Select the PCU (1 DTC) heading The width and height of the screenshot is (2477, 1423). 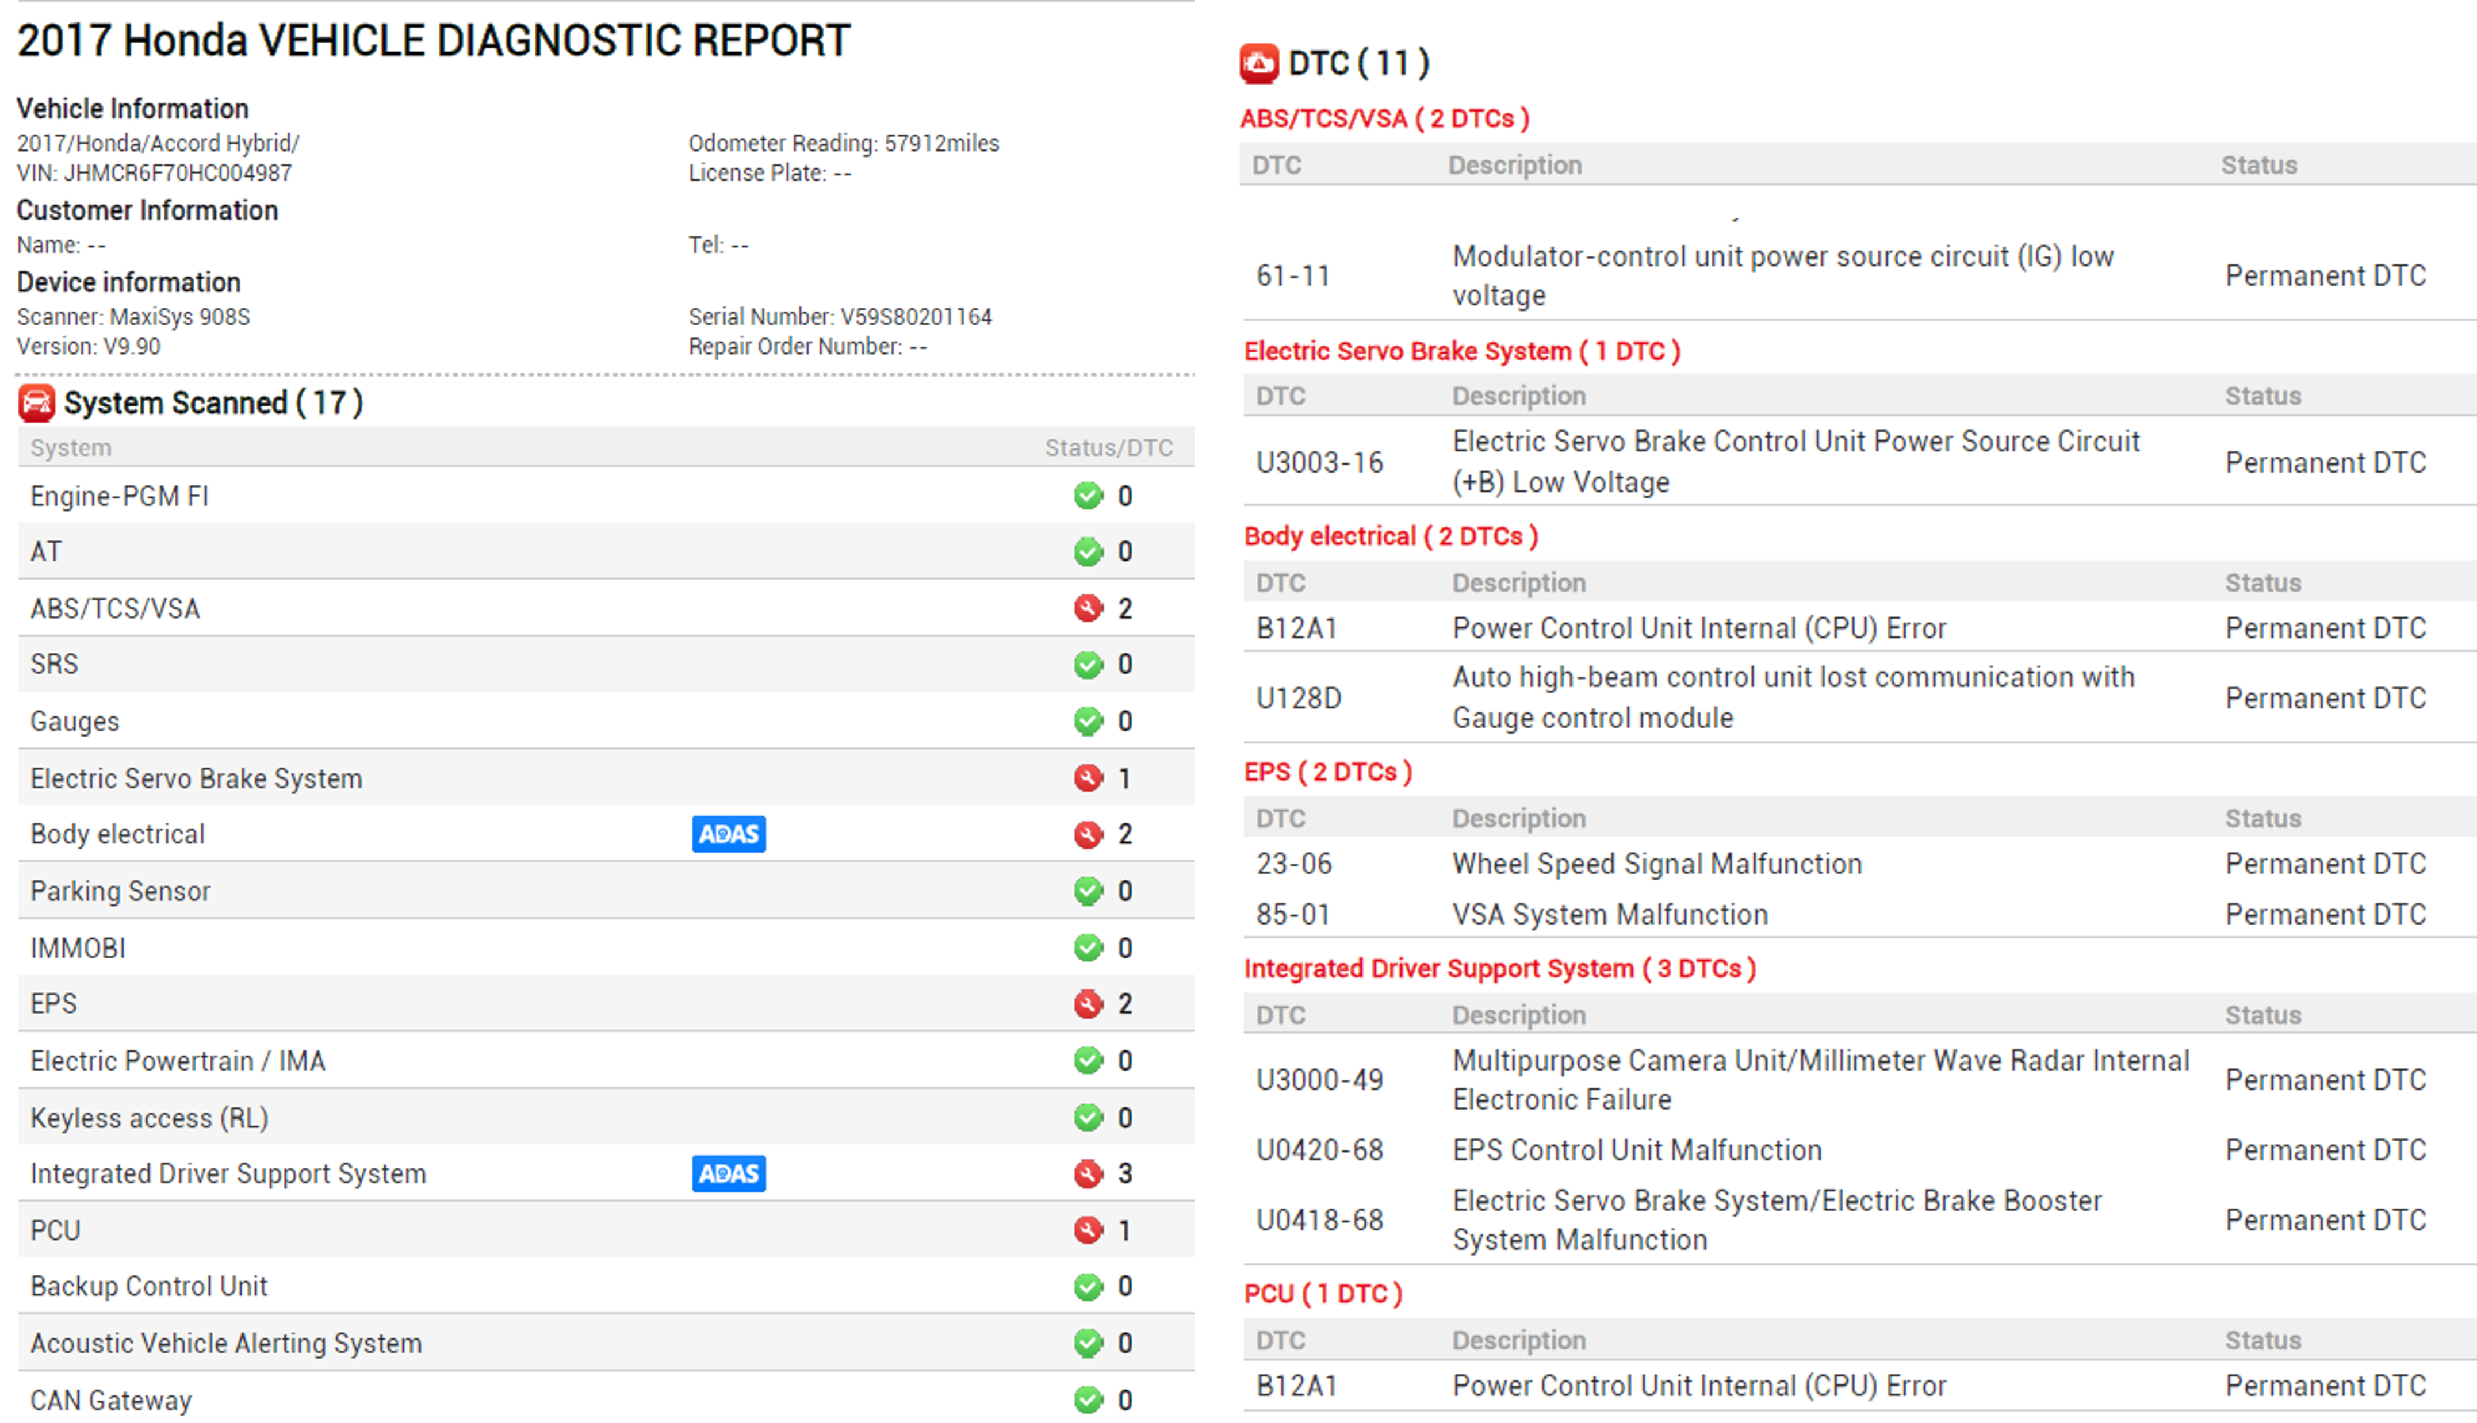(1323, 1294)
